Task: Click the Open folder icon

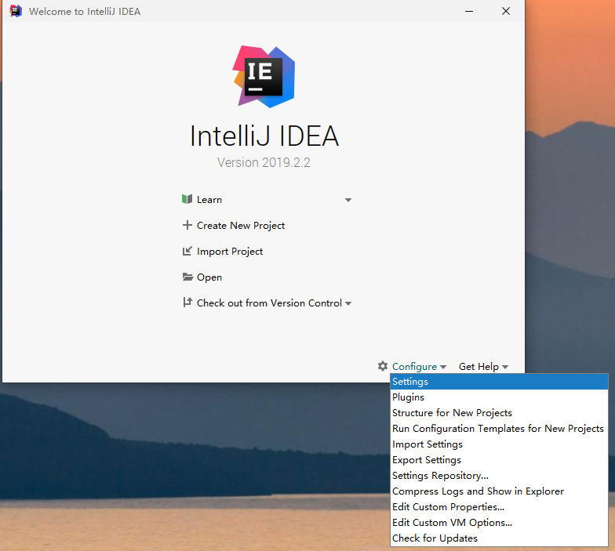Action: (x=187, y=277)
